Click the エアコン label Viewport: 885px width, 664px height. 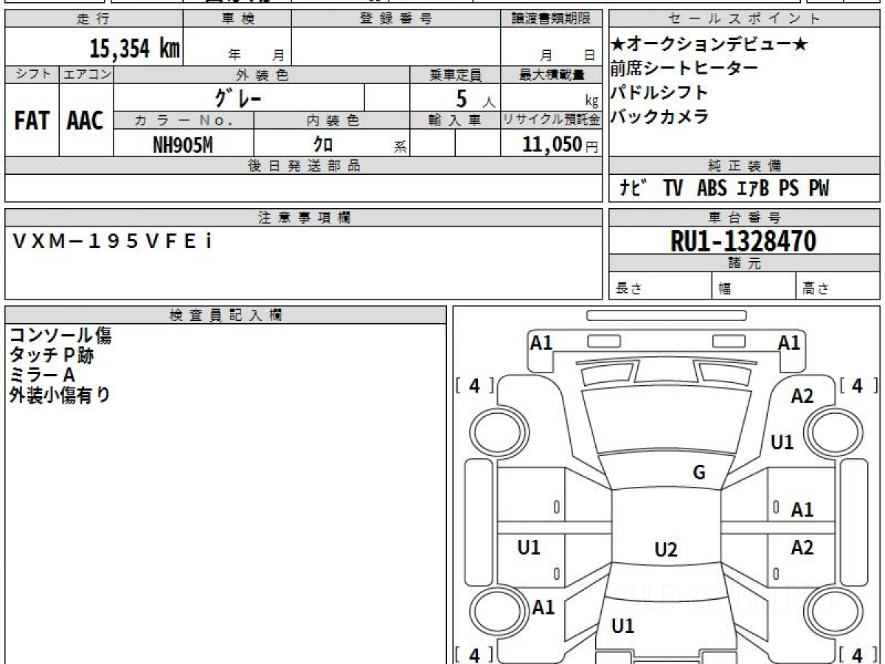click(x=86, y=75)
